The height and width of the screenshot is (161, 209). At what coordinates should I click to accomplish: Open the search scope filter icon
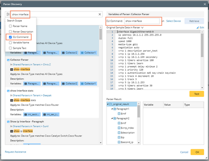point(8,14)
